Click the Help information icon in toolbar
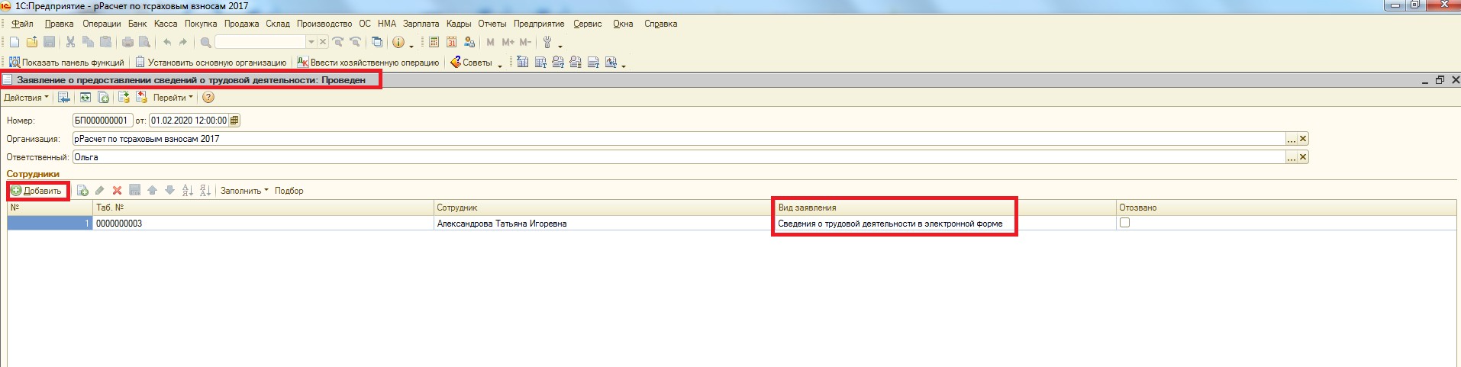1461x367 pixels. 398,43
